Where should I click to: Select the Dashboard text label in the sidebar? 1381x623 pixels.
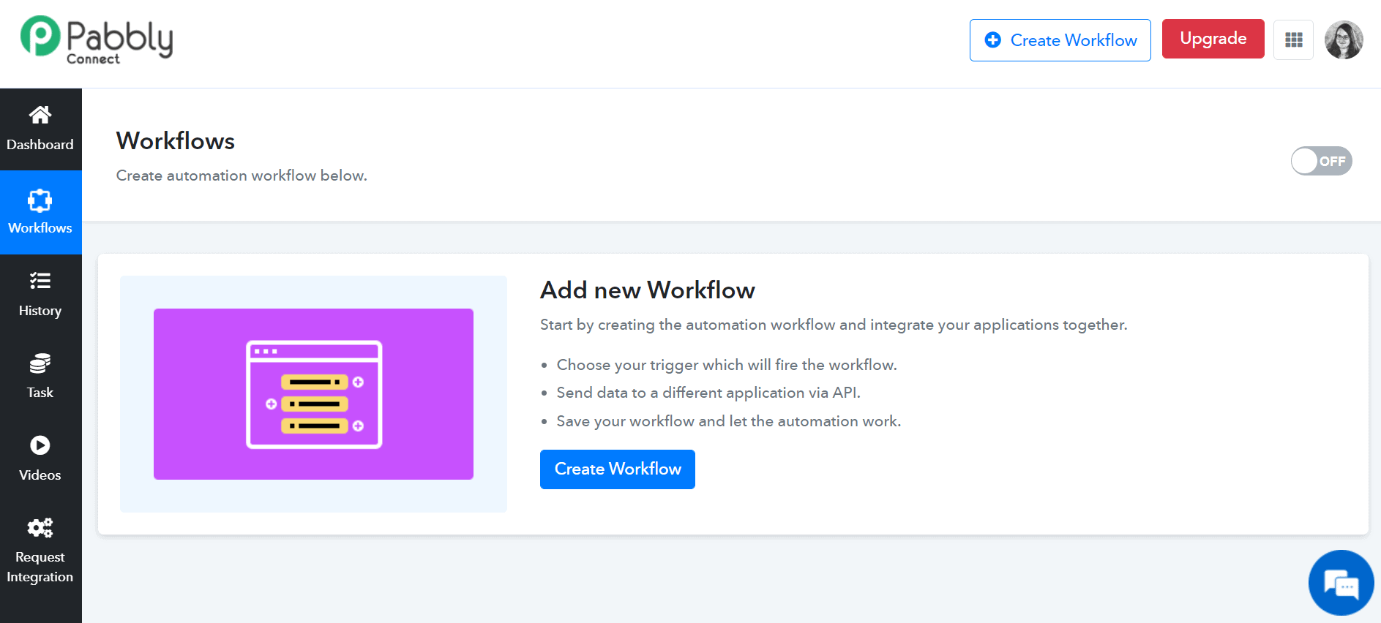(40, 145)
